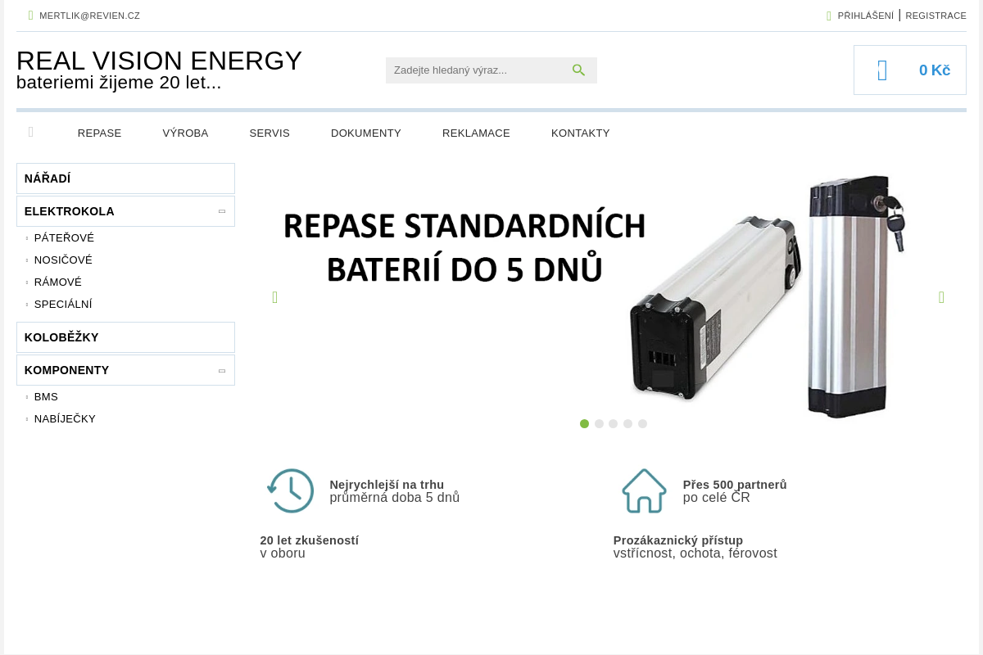
Task: Select the first carousel dot
Action: (x=584, y=423)
